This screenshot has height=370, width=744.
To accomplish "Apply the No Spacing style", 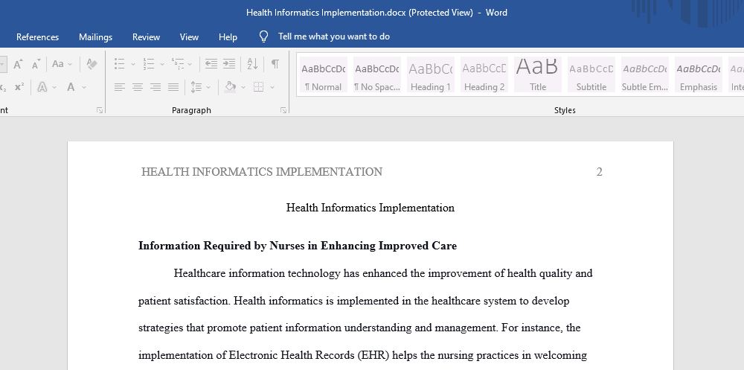I will (376, 74).
